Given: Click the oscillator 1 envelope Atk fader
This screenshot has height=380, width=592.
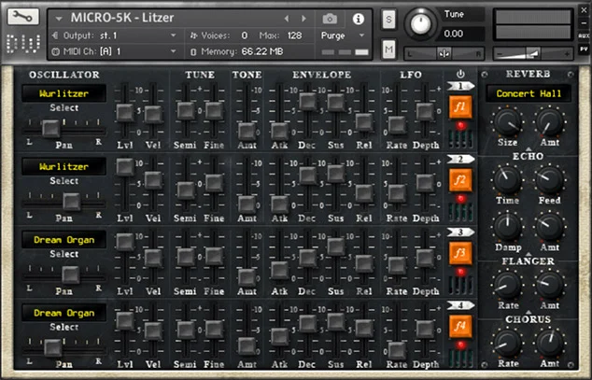Looking at the screenshot, I should pos(279,132).
